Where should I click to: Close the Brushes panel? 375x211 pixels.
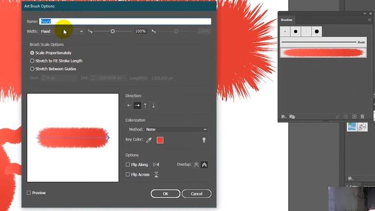click(x=370, y=13)
